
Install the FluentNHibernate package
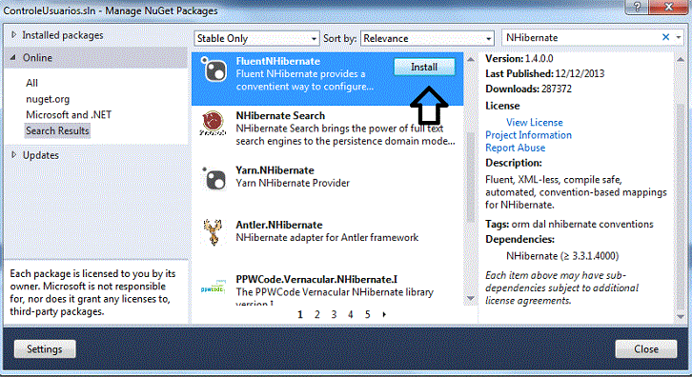(x=424, y=67)
